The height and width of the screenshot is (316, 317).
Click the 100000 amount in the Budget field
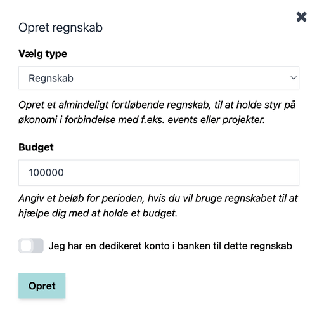coord(46,173)
